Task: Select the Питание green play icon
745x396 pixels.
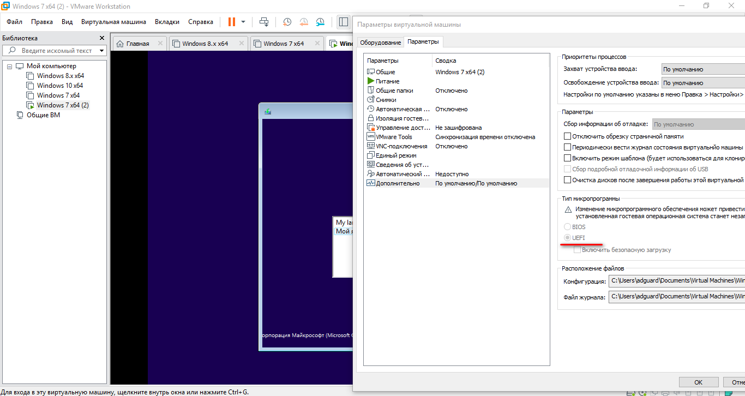Action: pos(371,81)
